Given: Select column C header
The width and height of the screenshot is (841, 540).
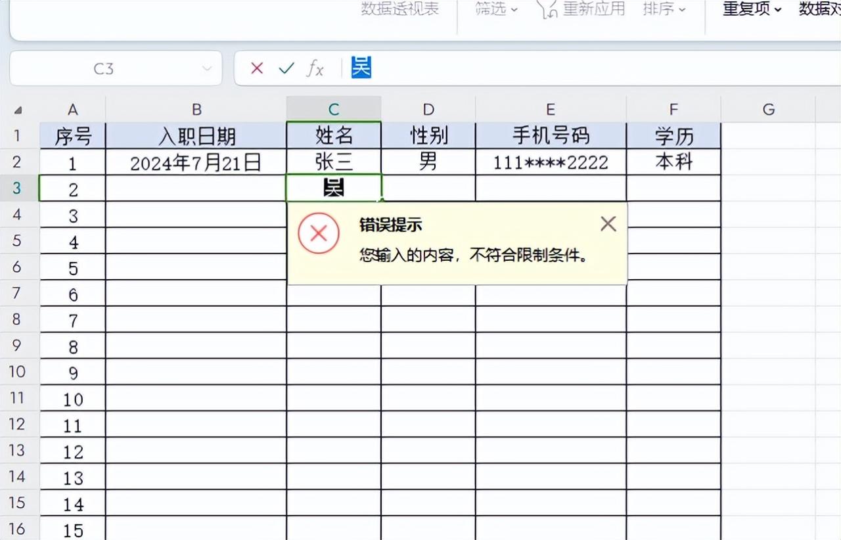Looking at the screenshot, I should click(334, 109).
